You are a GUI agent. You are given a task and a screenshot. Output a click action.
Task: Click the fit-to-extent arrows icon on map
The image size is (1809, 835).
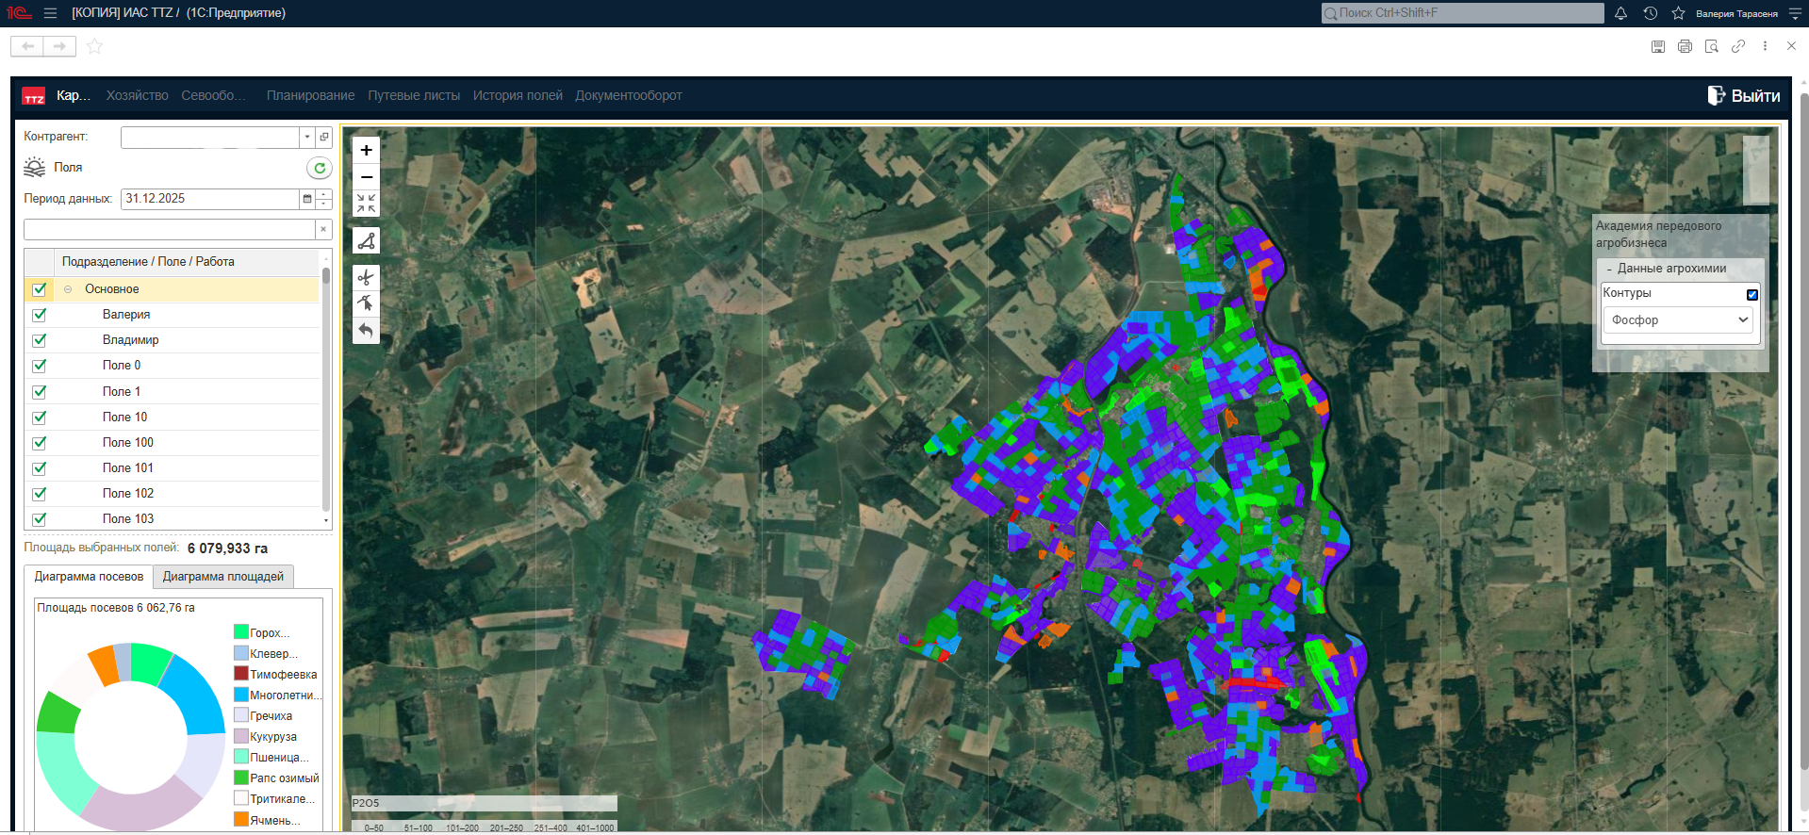(x=366, y=204)
